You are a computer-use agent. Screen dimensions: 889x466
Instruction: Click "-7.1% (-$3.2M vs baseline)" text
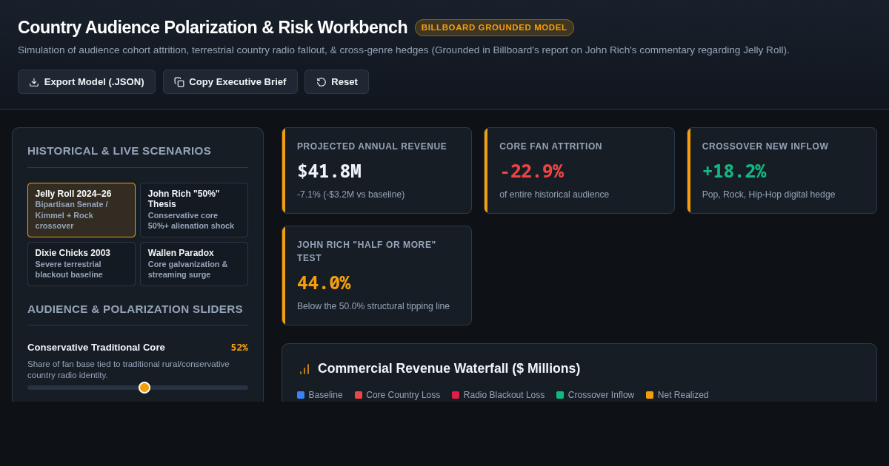point(351,195)
